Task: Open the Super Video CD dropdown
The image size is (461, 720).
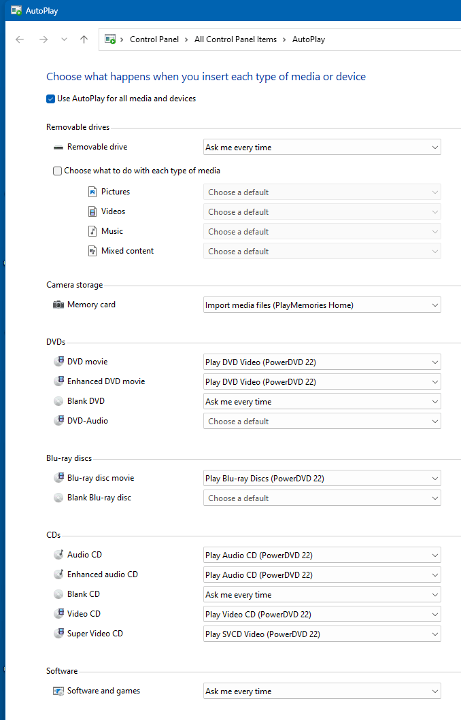Action: click(322, 634)
